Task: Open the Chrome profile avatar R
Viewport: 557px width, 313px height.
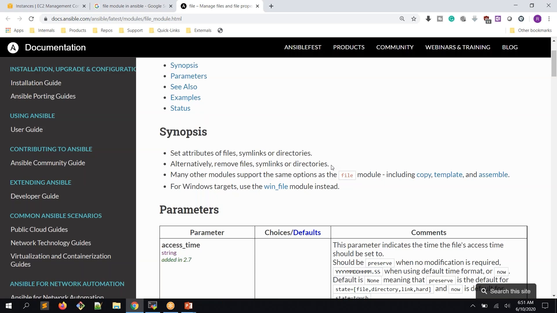Action: point(537,19)
